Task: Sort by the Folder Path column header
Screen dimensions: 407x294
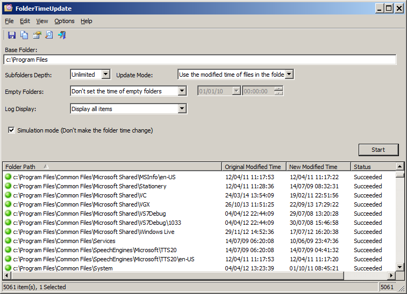Action: coord(112,167)
